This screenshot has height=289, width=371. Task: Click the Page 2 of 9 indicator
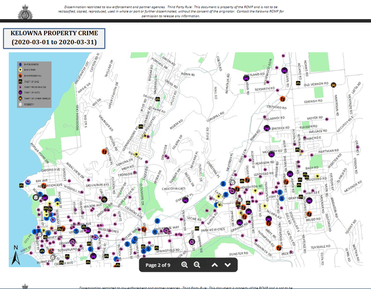(158, 265)
